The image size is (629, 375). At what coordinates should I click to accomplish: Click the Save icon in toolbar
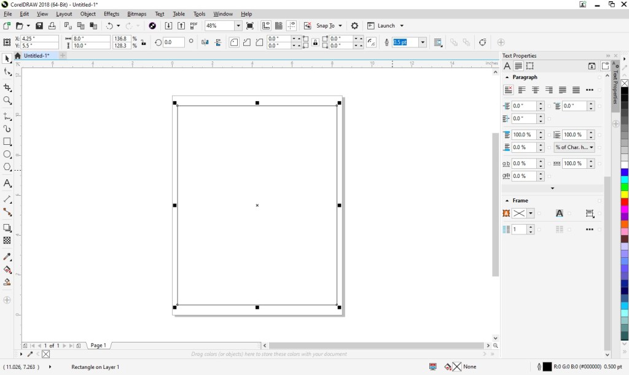coord(39,26)
